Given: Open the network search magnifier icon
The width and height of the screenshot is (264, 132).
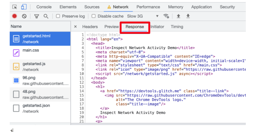Looking at the screenshot, I should click(x=46, y=16).
